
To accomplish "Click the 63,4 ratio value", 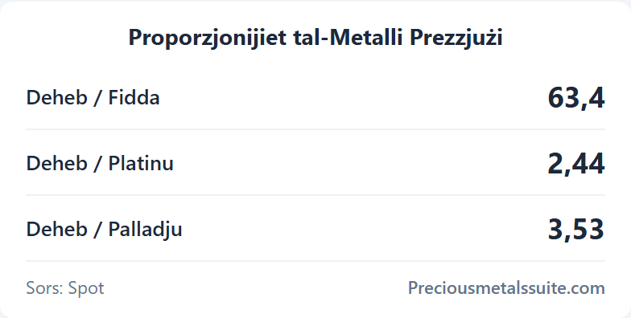I will tap(576, 98).
